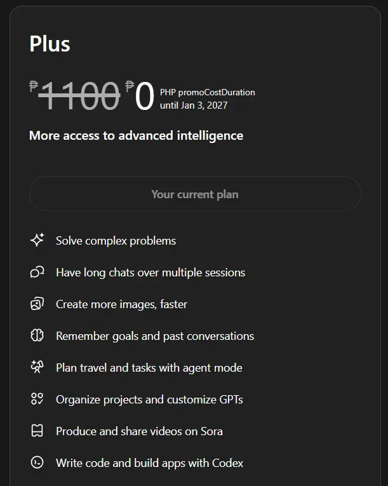Click the projects grid icon for Organize projects
The height and width of the screenshot is (486, 388).
(37, 399)
